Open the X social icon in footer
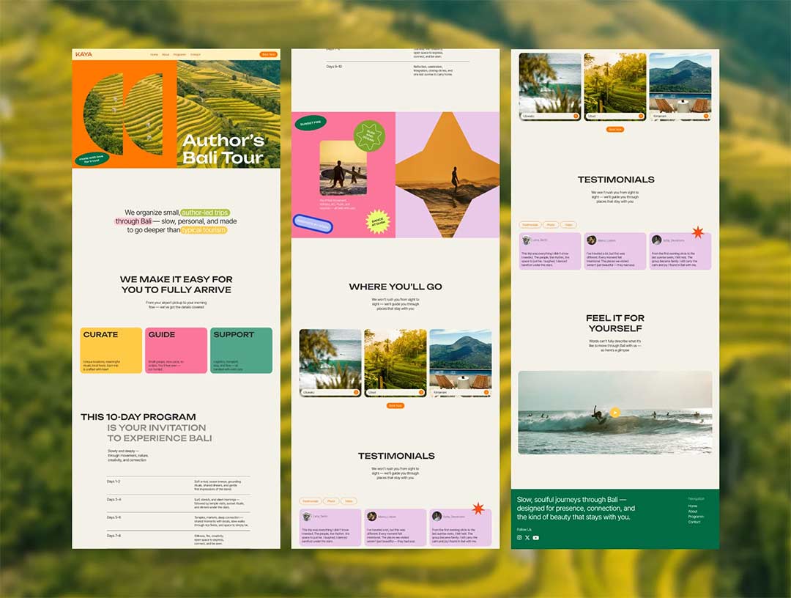The width and height of the screenshot is (791, 598). 527,538
